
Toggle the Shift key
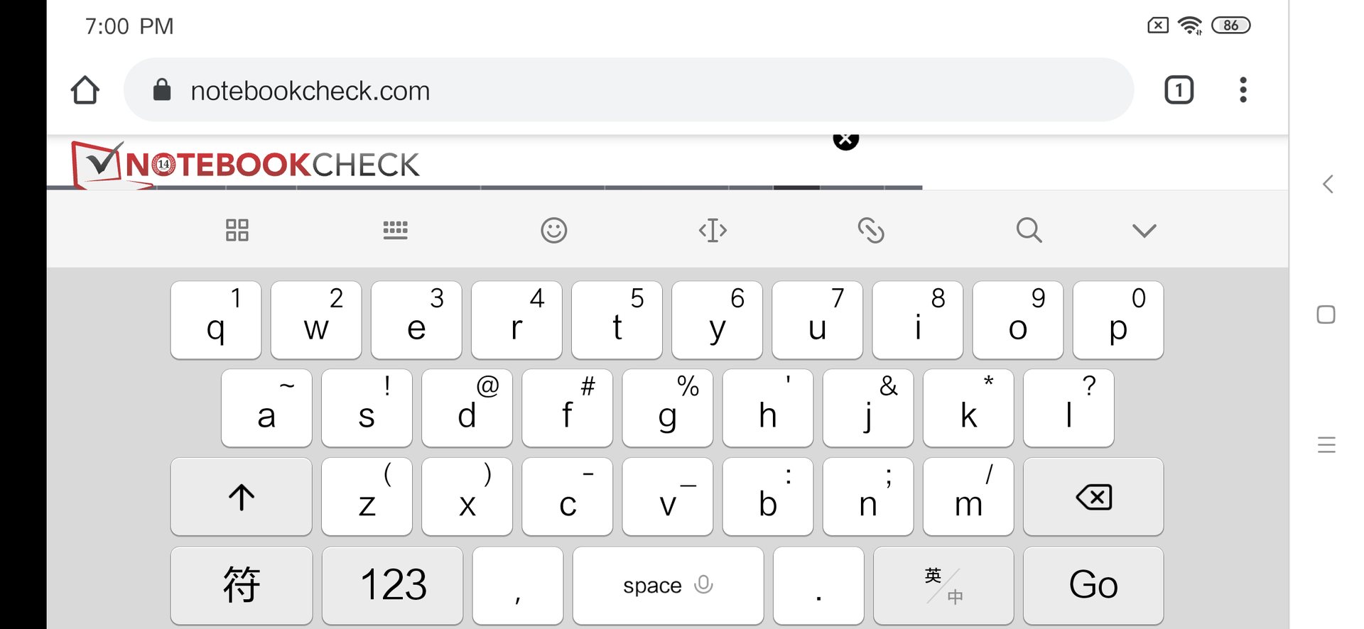[242, 497]
